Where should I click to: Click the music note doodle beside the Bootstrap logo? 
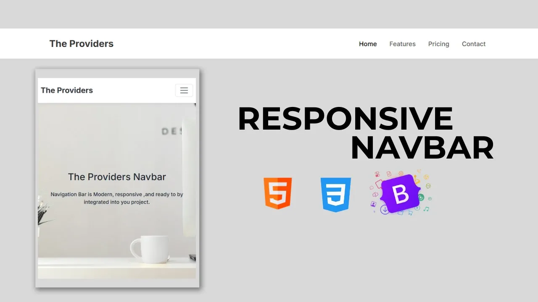[426, 209]
